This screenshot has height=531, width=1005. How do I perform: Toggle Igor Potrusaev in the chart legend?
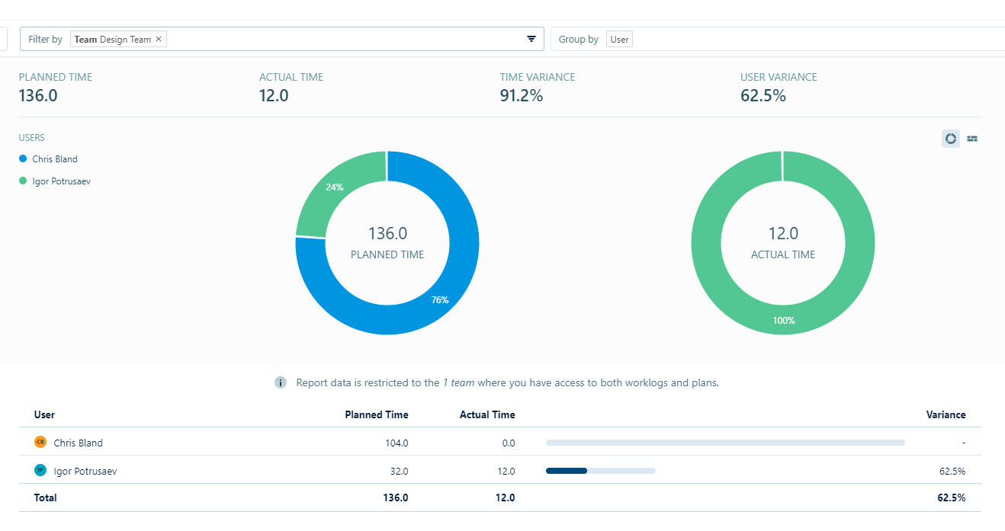pos(55,181)
